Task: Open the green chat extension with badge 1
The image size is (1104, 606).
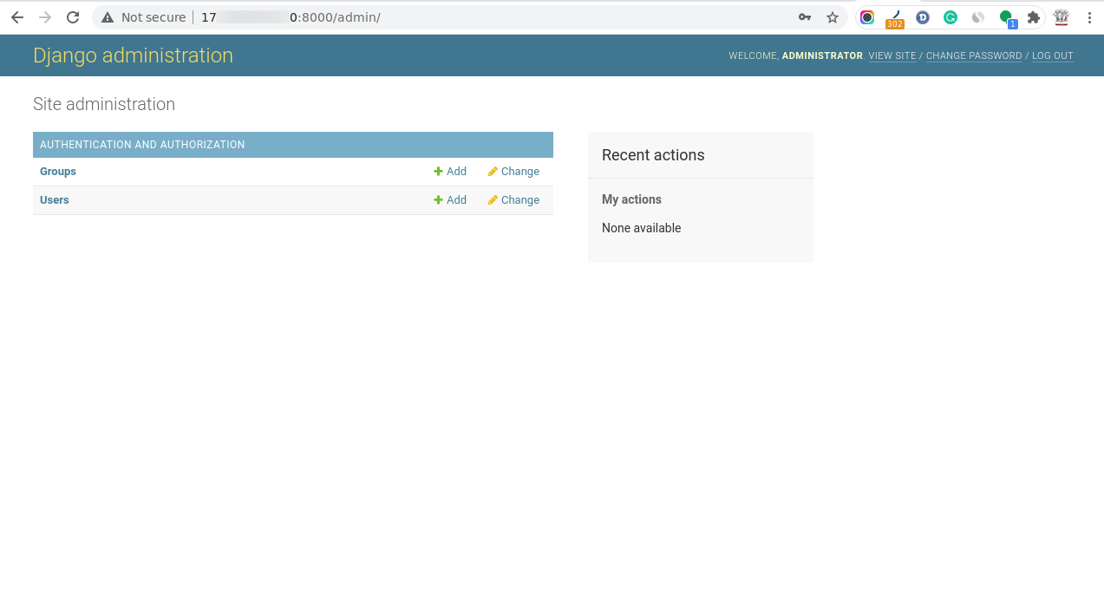Action: coord(1007,18)
